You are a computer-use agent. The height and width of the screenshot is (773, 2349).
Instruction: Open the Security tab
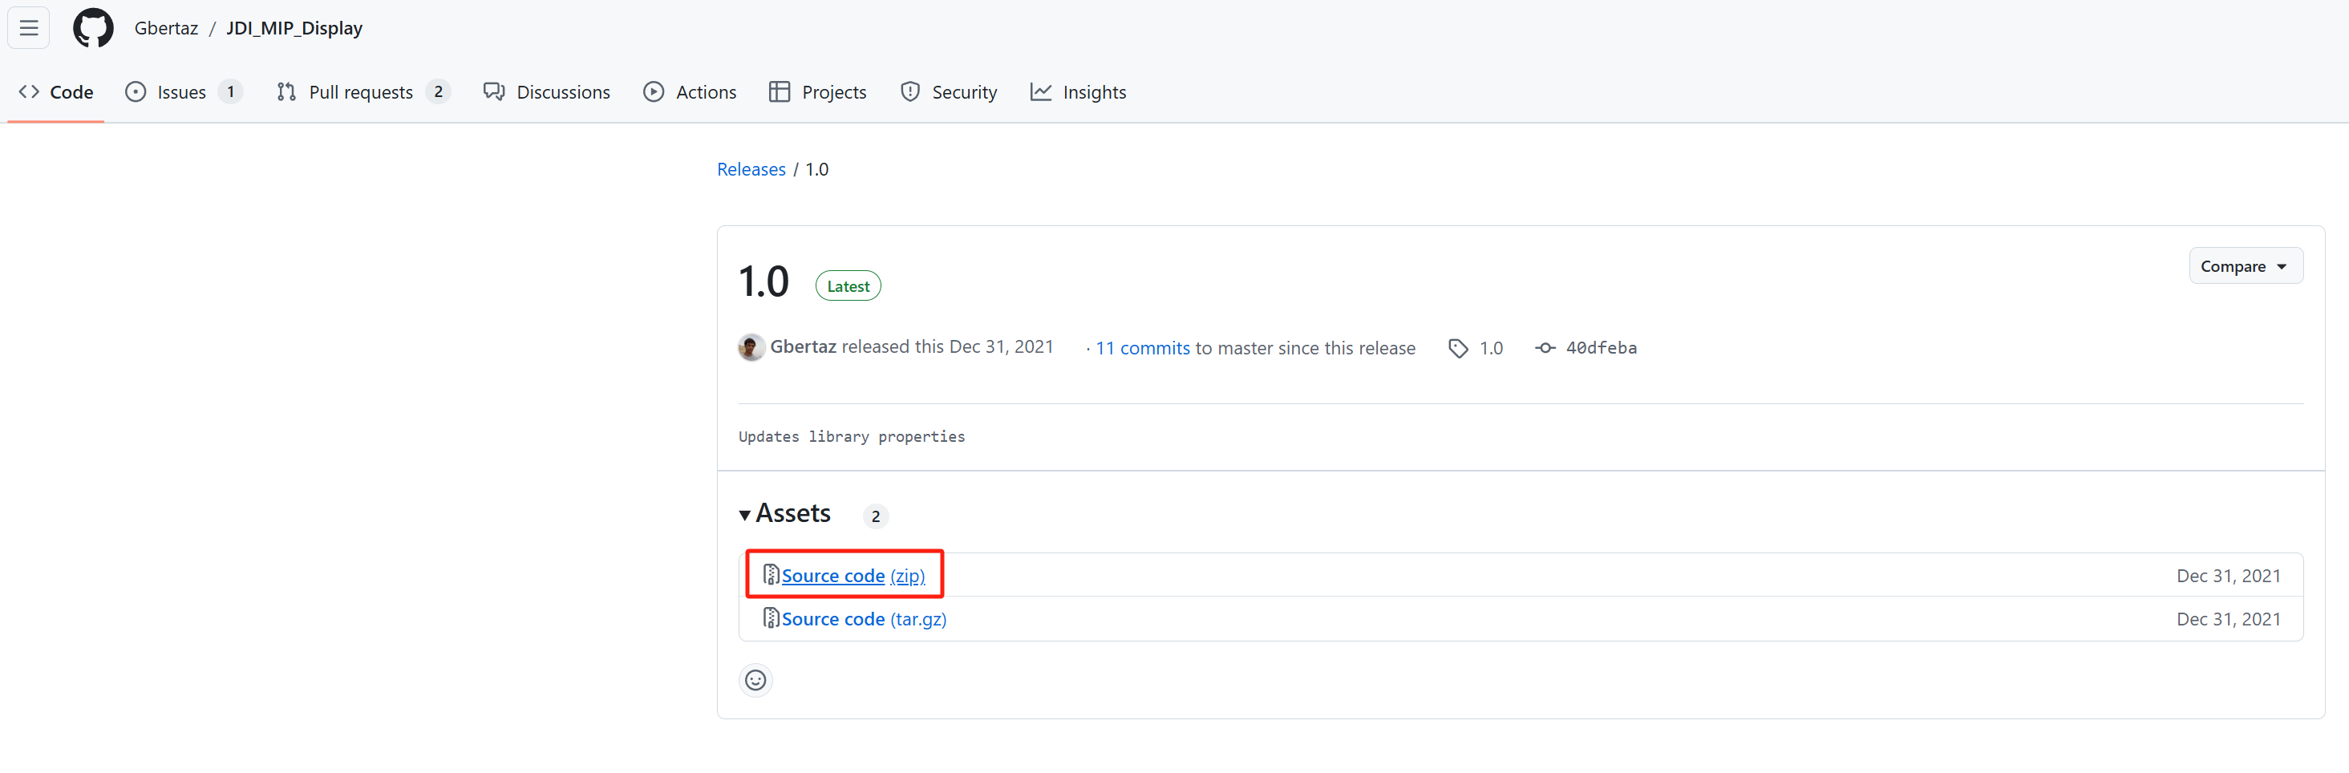tap(949, 92)
